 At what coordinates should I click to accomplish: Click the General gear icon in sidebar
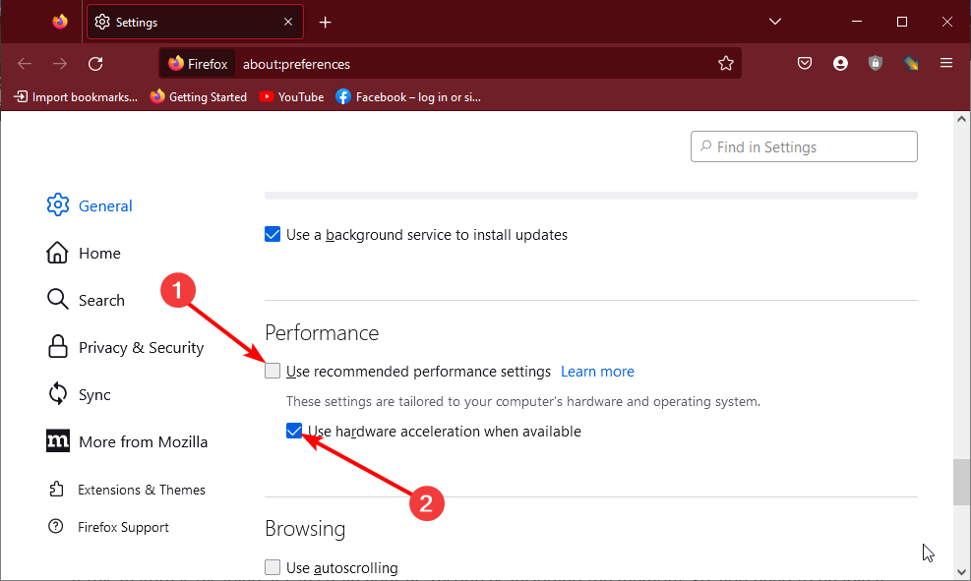pyautogui.click(x=58, y=204)
